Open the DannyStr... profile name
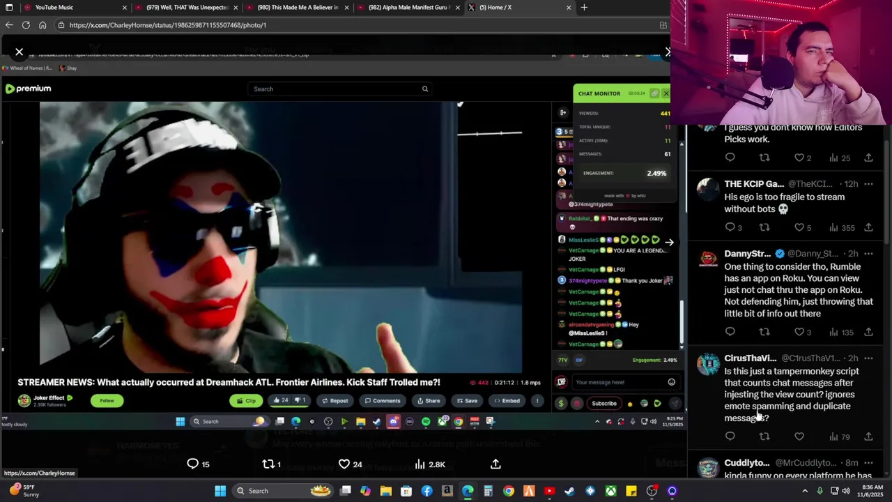The height and width of the screenshot is (502, 892). [x=747, y=254]
